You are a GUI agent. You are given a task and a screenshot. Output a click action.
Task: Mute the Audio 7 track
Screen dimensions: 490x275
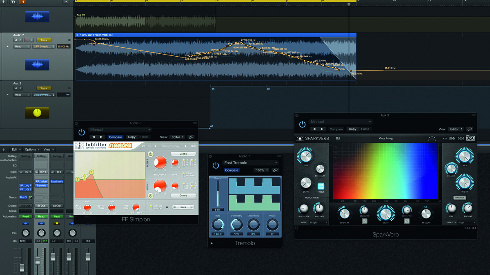[x=16, y=40]
